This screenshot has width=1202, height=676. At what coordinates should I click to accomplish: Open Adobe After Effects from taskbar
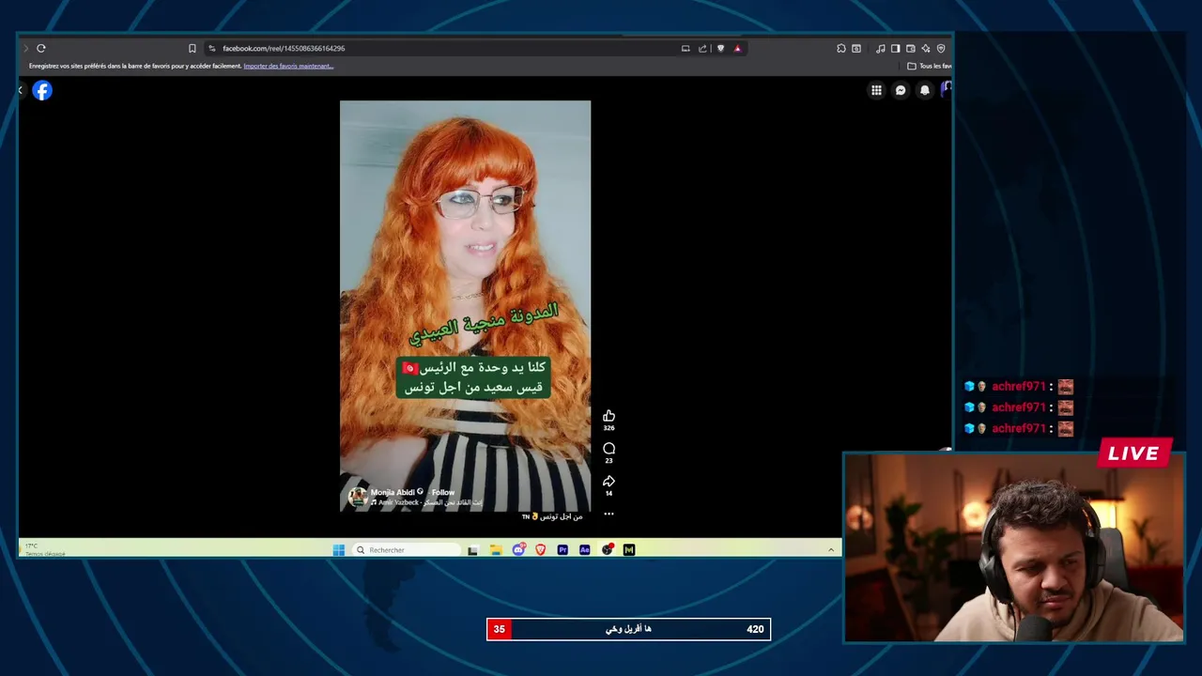tap(585, 550)
